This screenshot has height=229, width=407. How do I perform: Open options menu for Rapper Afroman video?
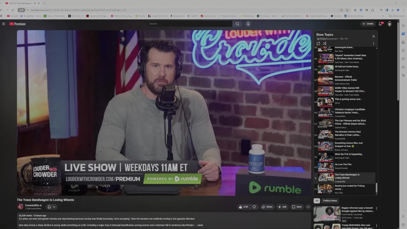tap(376, 209)
